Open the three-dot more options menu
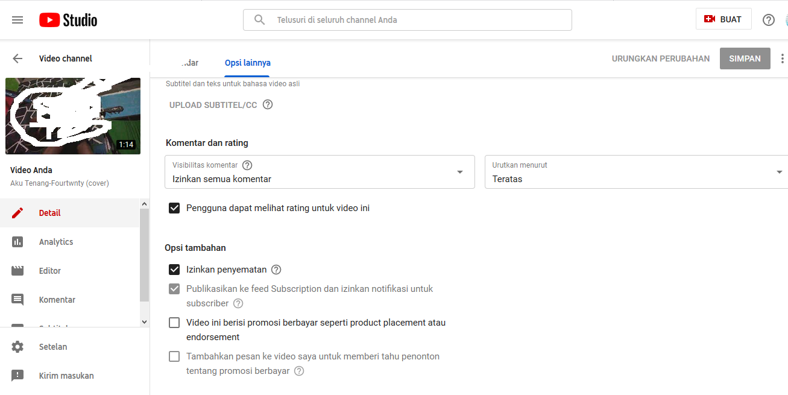Screen dimensions: 788x395 coord(782,58)
